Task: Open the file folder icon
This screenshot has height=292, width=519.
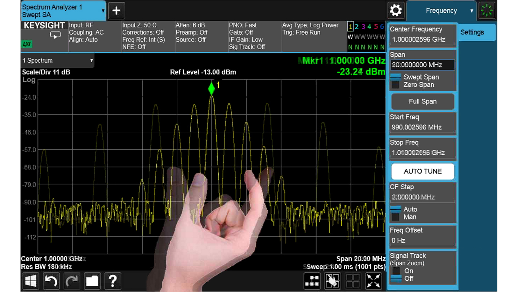Action: (92, 281)
